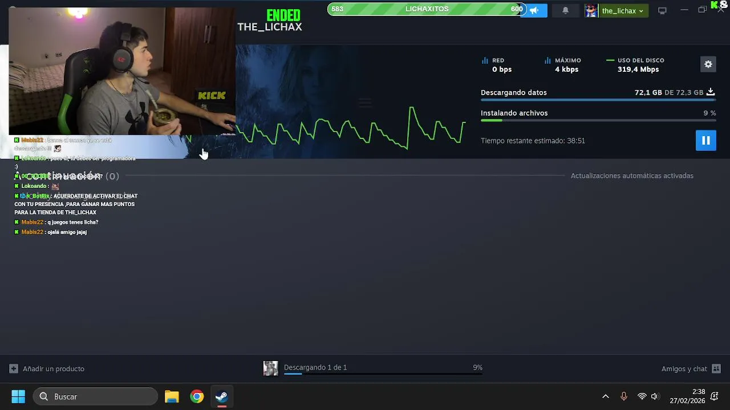This screenshot has height=410, width=730.
Task: Click the 9 % install percentage
Action: (709, 113)
